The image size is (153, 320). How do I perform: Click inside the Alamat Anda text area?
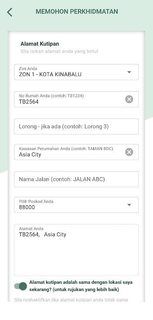(x=76, y=250)
